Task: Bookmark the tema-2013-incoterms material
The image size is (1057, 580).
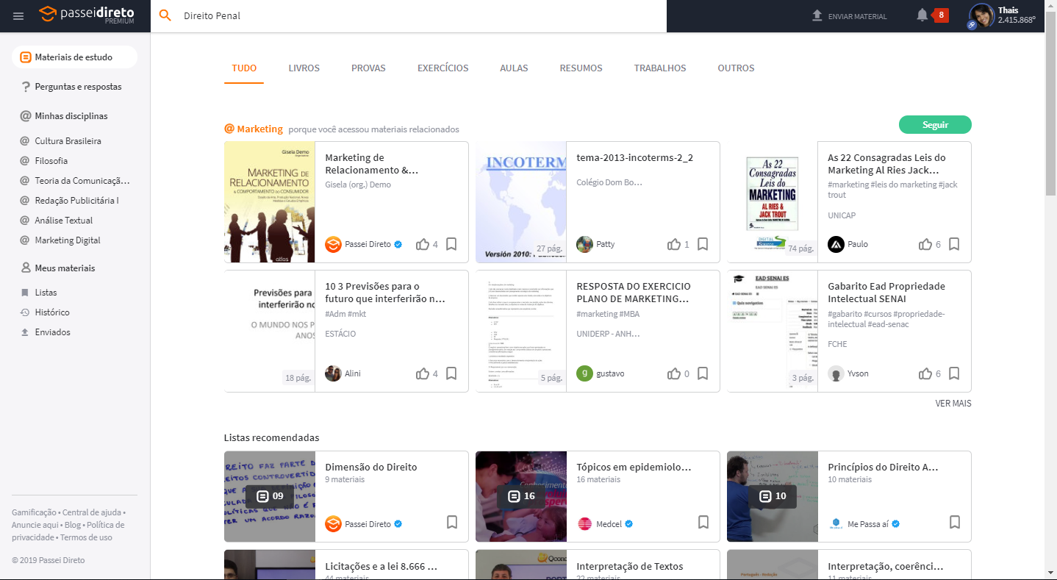Action: [703, 244]
